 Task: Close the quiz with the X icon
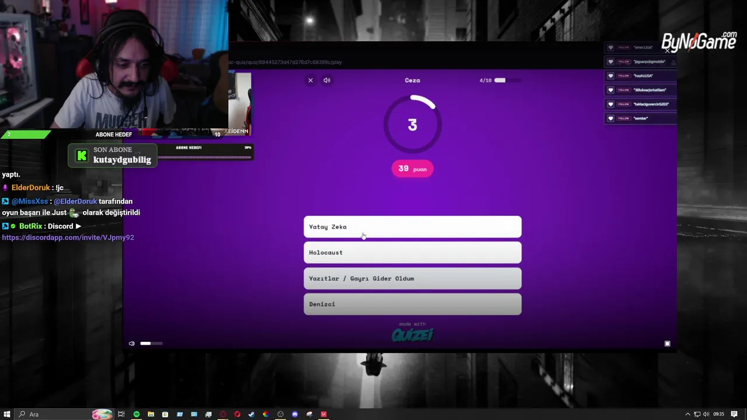pos(310,80)
